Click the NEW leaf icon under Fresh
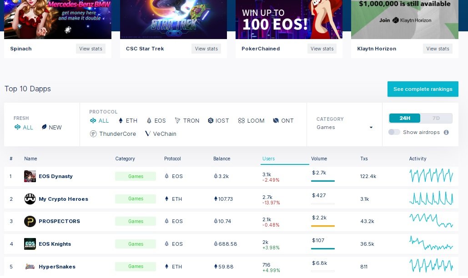468x278 pixels. 44,127
